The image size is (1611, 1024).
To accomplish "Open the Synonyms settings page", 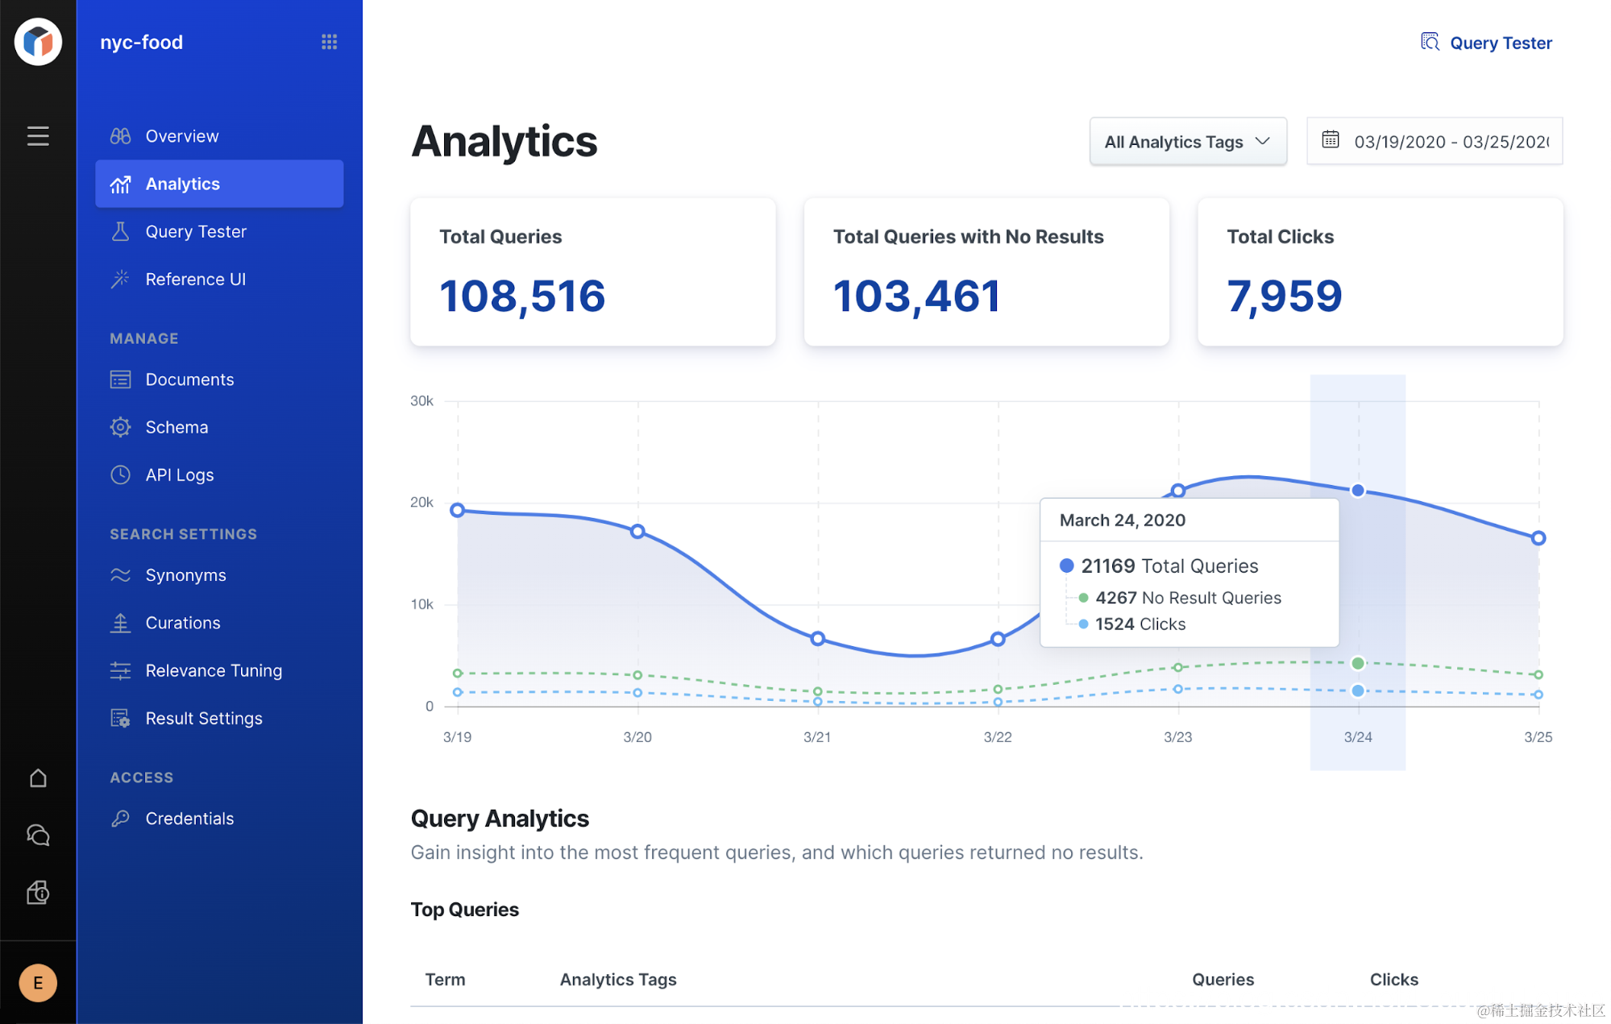I will point(185,575).
